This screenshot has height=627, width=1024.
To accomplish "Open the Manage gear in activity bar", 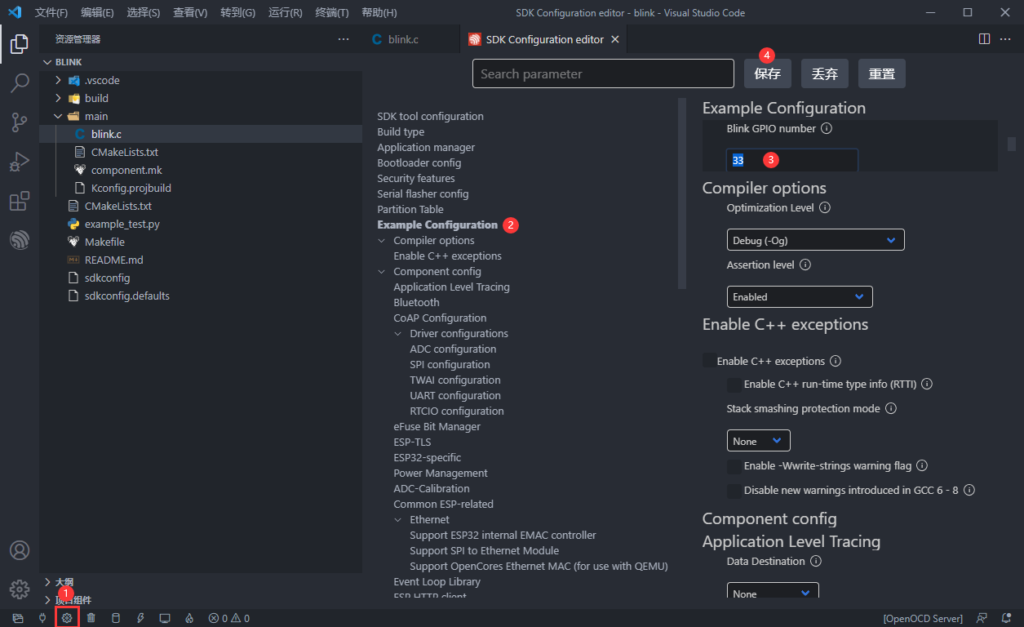I will coord(20,589).
